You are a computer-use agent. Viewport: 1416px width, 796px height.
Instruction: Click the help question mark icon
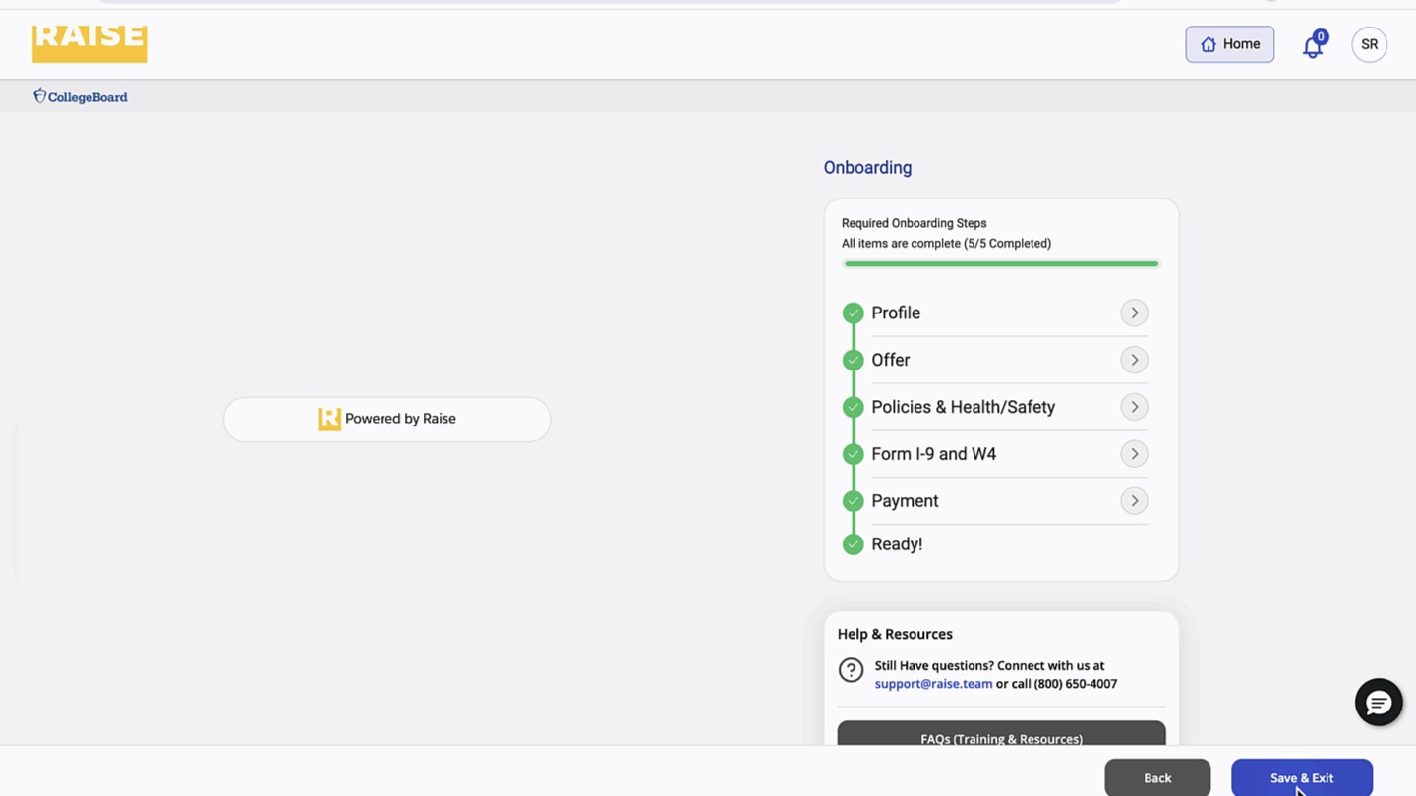(x=851, y=670)
